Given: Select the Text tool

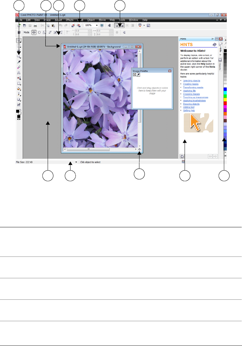Looking at the screenshot, I should (x=19, y=73).
